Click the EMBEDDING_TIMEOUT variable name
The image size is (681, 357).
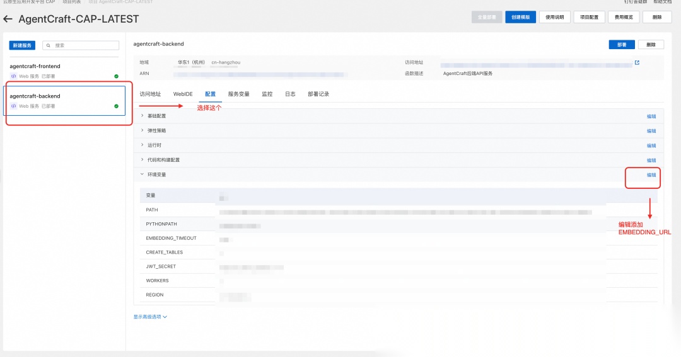pyautogui.click(x=171, y=238)
